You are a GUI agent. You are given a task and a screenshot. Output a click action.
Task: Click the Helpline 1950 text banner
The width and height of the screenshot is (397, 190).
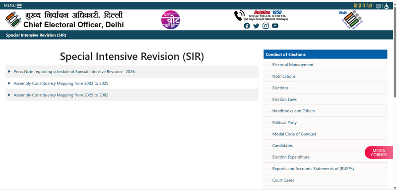coord(266,16)
